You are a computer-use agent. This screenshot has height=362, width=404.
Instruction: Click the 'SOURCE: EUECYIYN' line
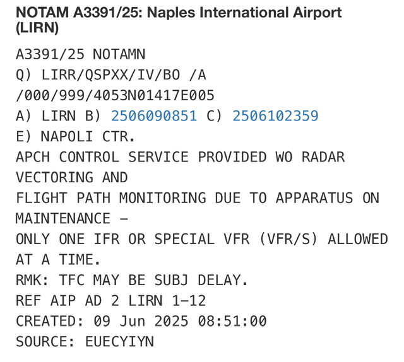click(x=85, y=342)
